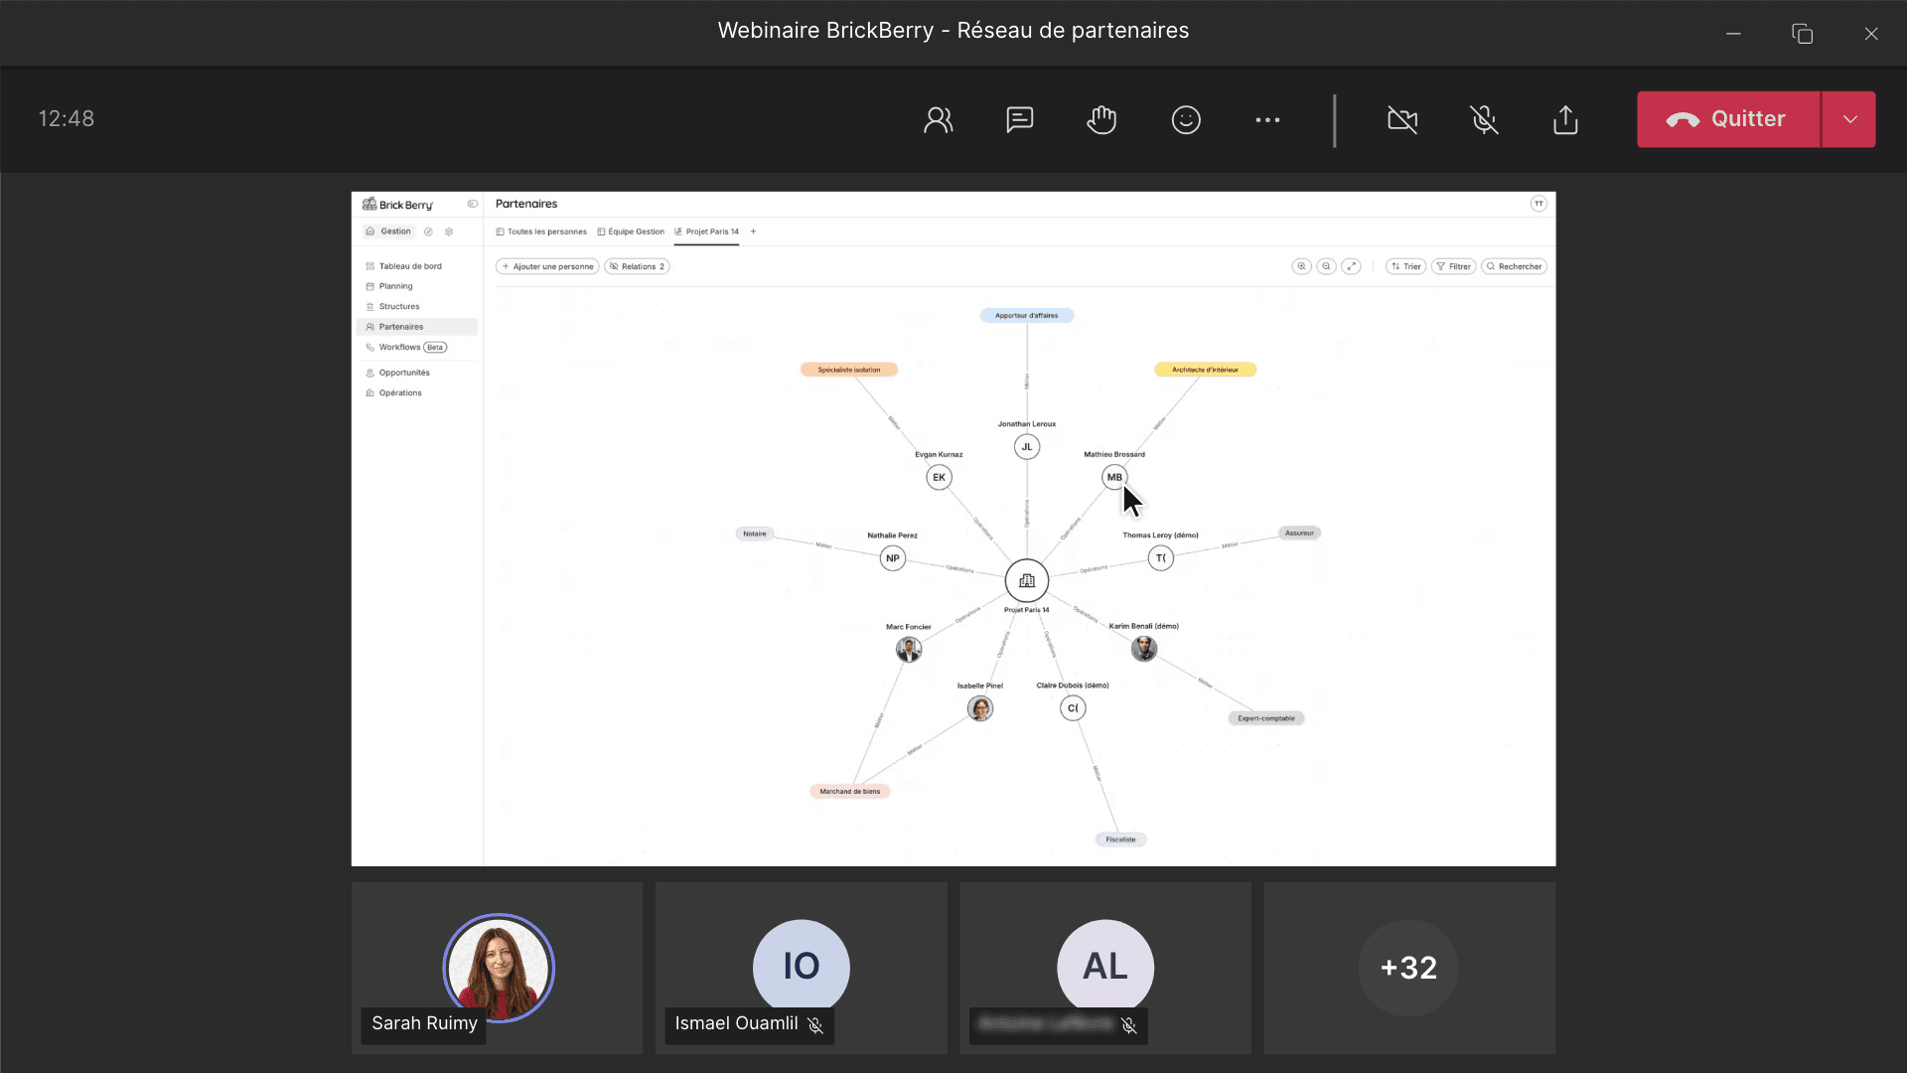Turn the camera on
This screenshot has height=1073, width=1907.
pos(1402,119)
